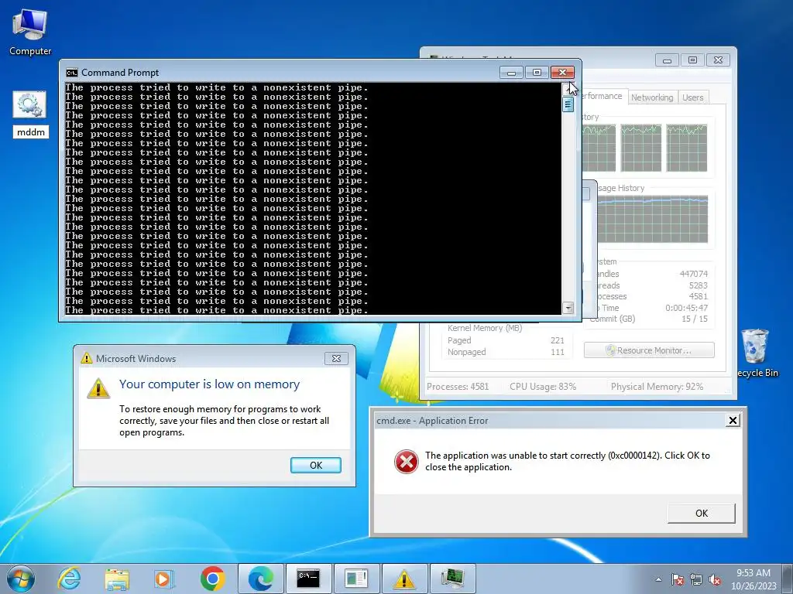This screenshot has height=594, width=793.
Task: Close the Microsoft Windows low memory dialog
Action: 336,359
